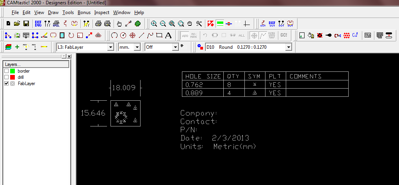Open the Off grid dropdown
Viewport: 399px width, 185px height.
pyautogui.click(x=176, y=47)
